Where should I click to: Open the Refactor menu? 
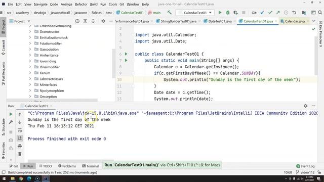pos(81,4)
